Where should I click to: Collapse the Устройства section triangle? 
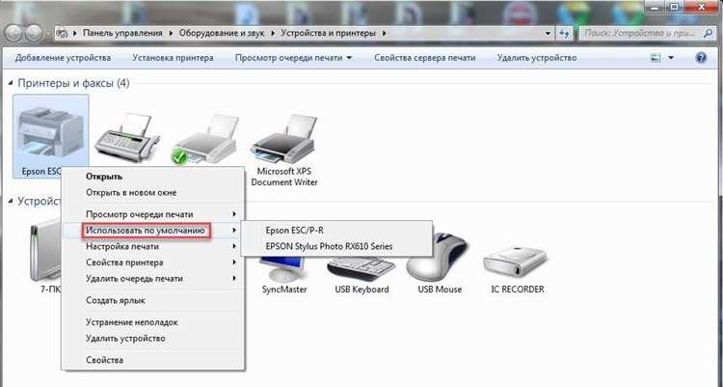[11, 202]
